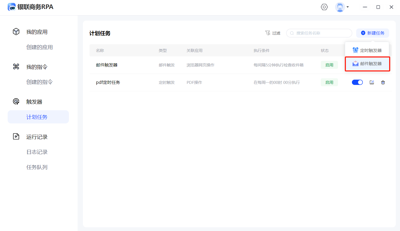Screen dimensions: 400x231
Task: Click the settings hexagon icon in title bar
Action: coord(324,7)
